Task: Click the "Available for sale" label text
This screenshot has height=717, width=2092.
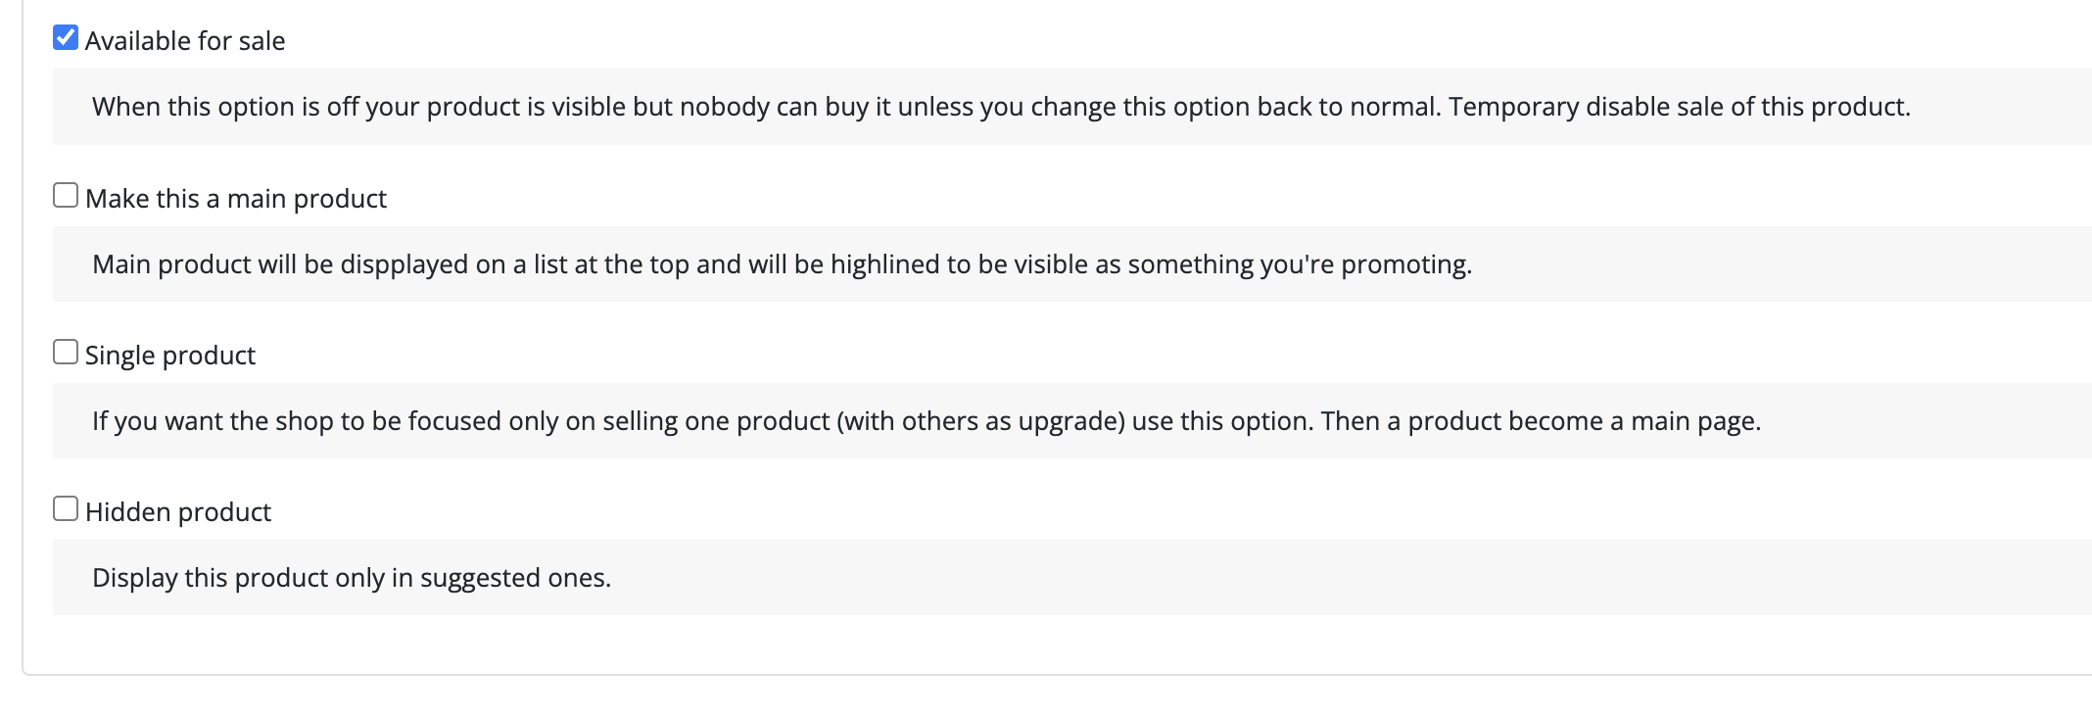Action: tap(185, 41)
